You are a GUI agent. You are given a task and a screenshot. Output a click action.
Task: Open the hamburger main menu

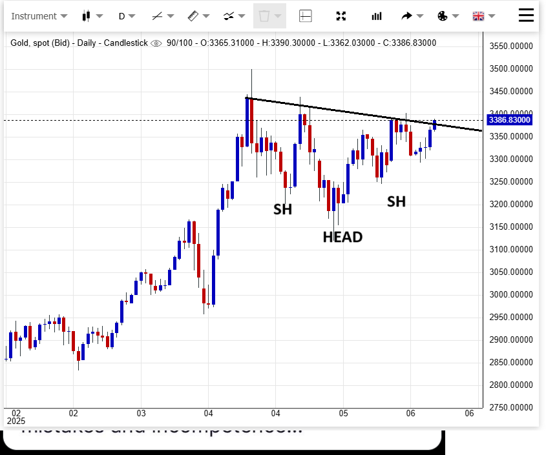pyautogui.click(x=527, y=15)
